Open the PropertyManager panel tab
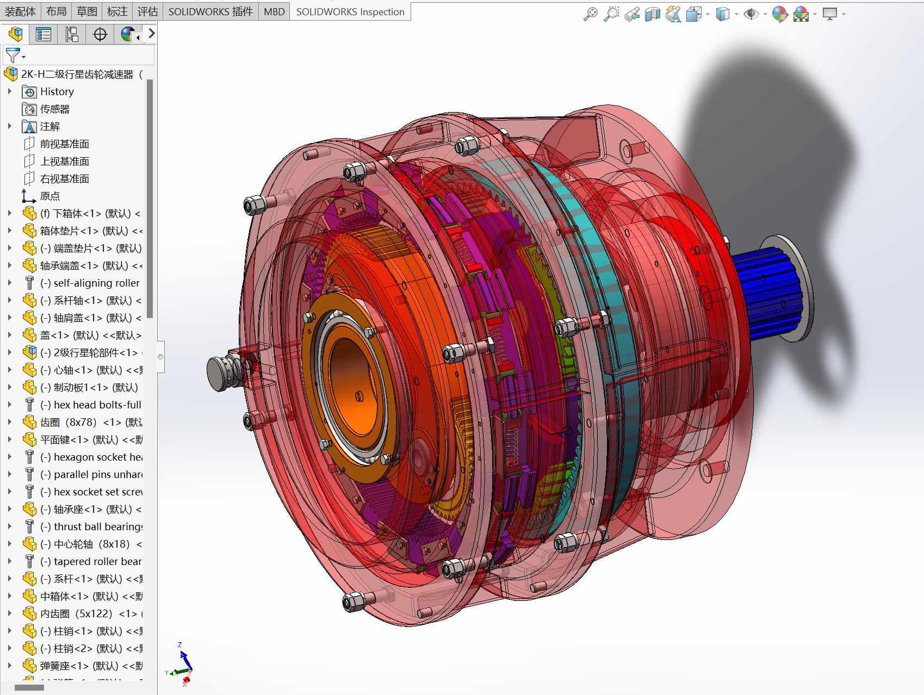This screenshot has height=695, width=924. point(44,35)
